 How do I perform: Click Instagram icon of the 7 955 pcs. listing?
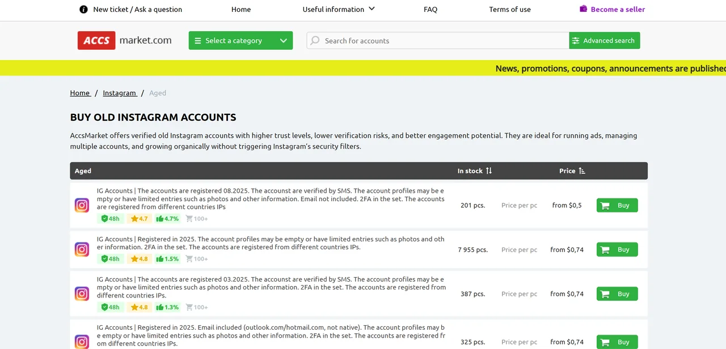tap(82, 249)
